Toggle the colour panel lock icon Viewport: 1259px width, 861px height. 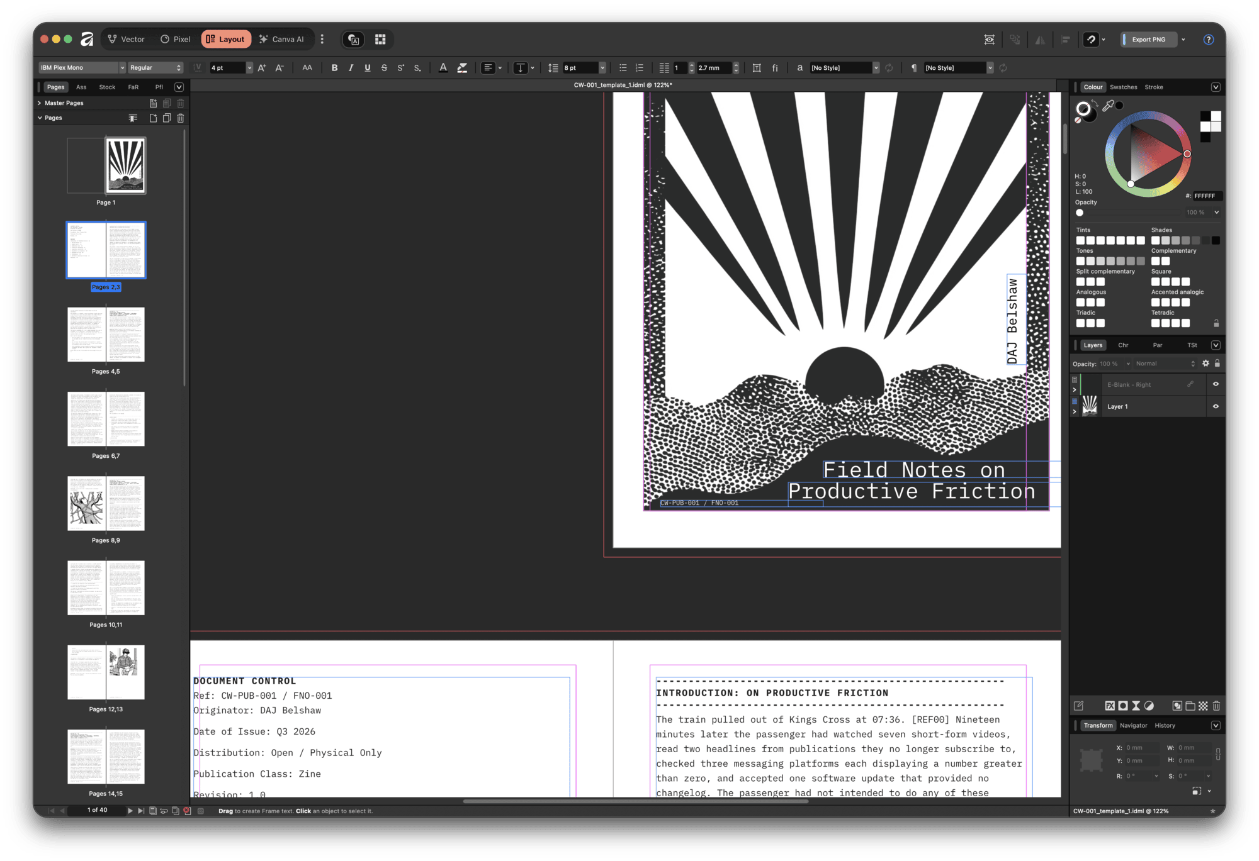coord(1216,323)
